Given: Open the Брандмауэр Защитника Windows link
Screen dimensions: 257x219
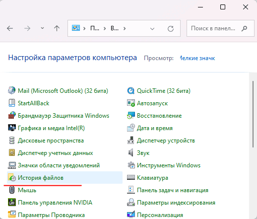Looking at the screenshot, I should [64, 116].
